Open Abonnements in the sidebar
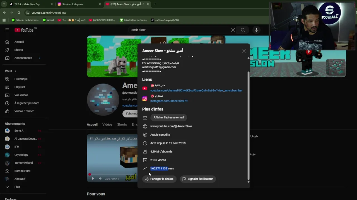Screen dimensions: 357x200 23,58
